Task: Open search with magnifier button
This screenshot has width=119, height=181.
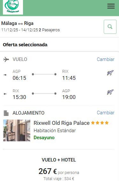Action: point(110,27)
